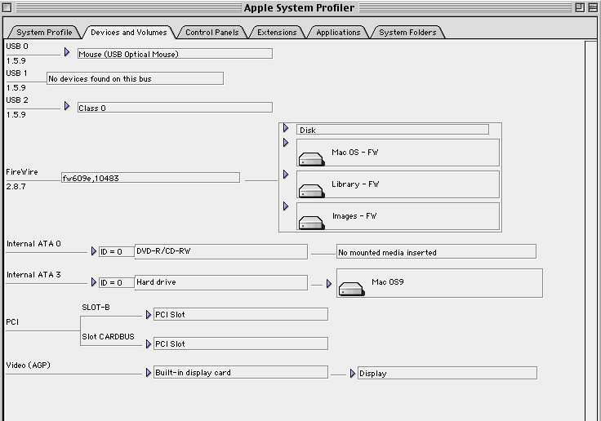Switch to the Applications tab

(x=338, y=32)
